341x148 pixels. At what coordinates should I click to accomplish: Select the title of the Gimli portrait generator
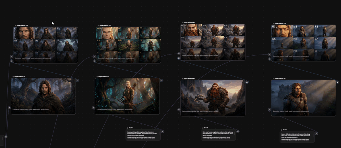click(189, 78)
